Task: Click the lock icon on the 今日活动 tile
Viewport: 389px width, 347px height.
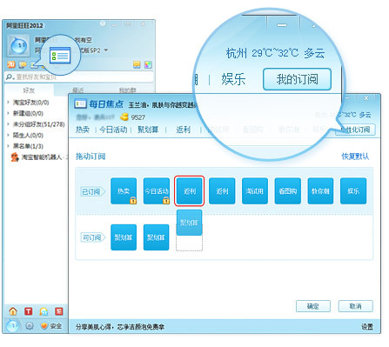Action: click(x=166, y=200)
